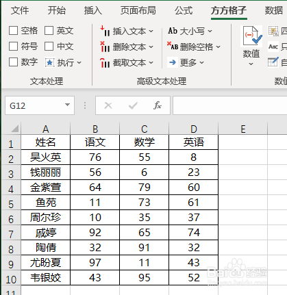Open the 文件 tab
The width and height of the screenshot is (287, 295).
20,10
